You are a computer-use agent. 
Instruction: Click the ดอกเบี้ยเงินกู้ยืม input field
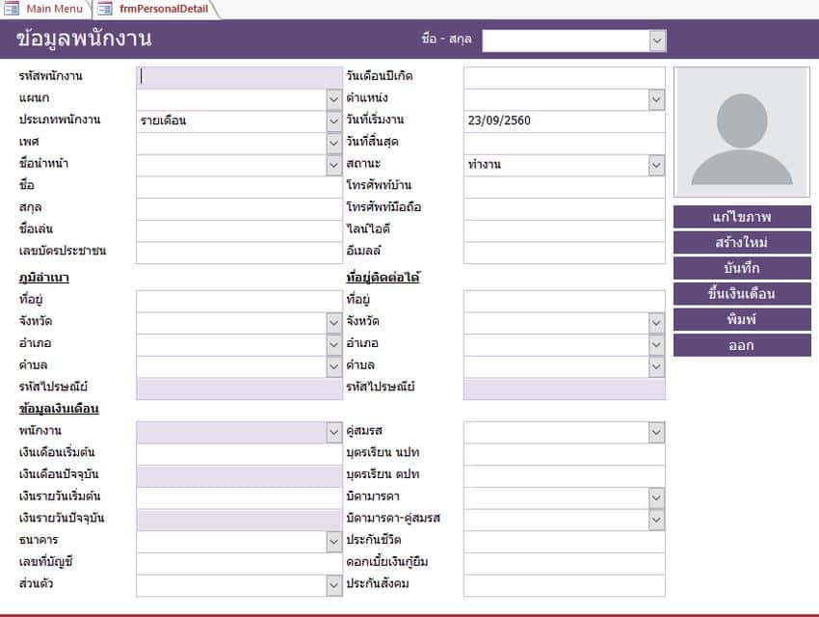click(x=564, y=564)
